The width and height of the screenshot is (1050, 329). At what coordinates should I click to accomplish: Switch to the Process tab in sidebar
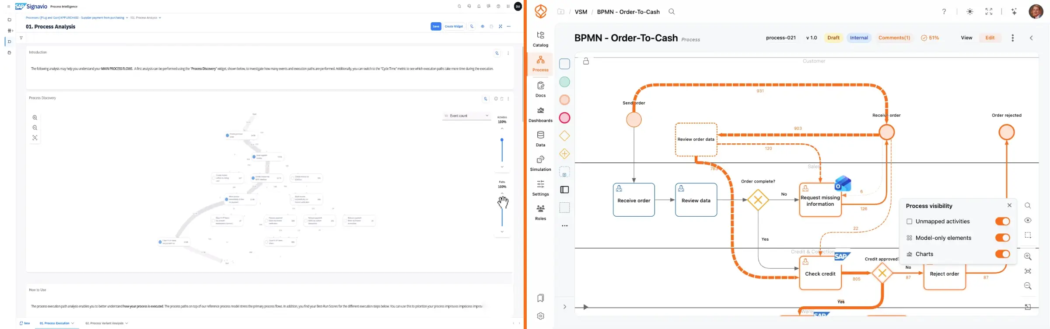coord(540,64)
